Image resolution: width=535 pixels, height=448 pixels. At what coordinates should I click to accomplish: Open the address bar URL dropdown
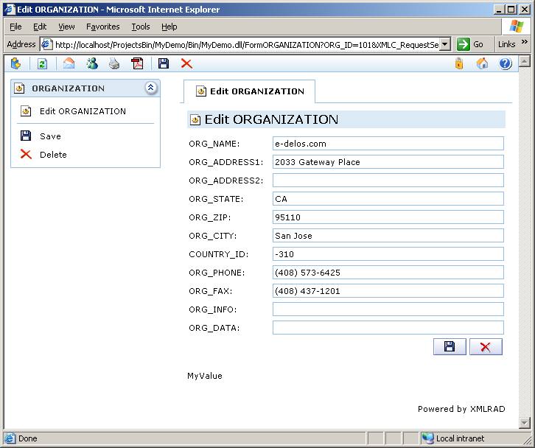(x=445, y=44)
